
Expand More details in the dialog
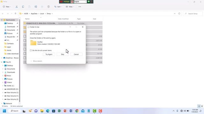tap(36, 61)
